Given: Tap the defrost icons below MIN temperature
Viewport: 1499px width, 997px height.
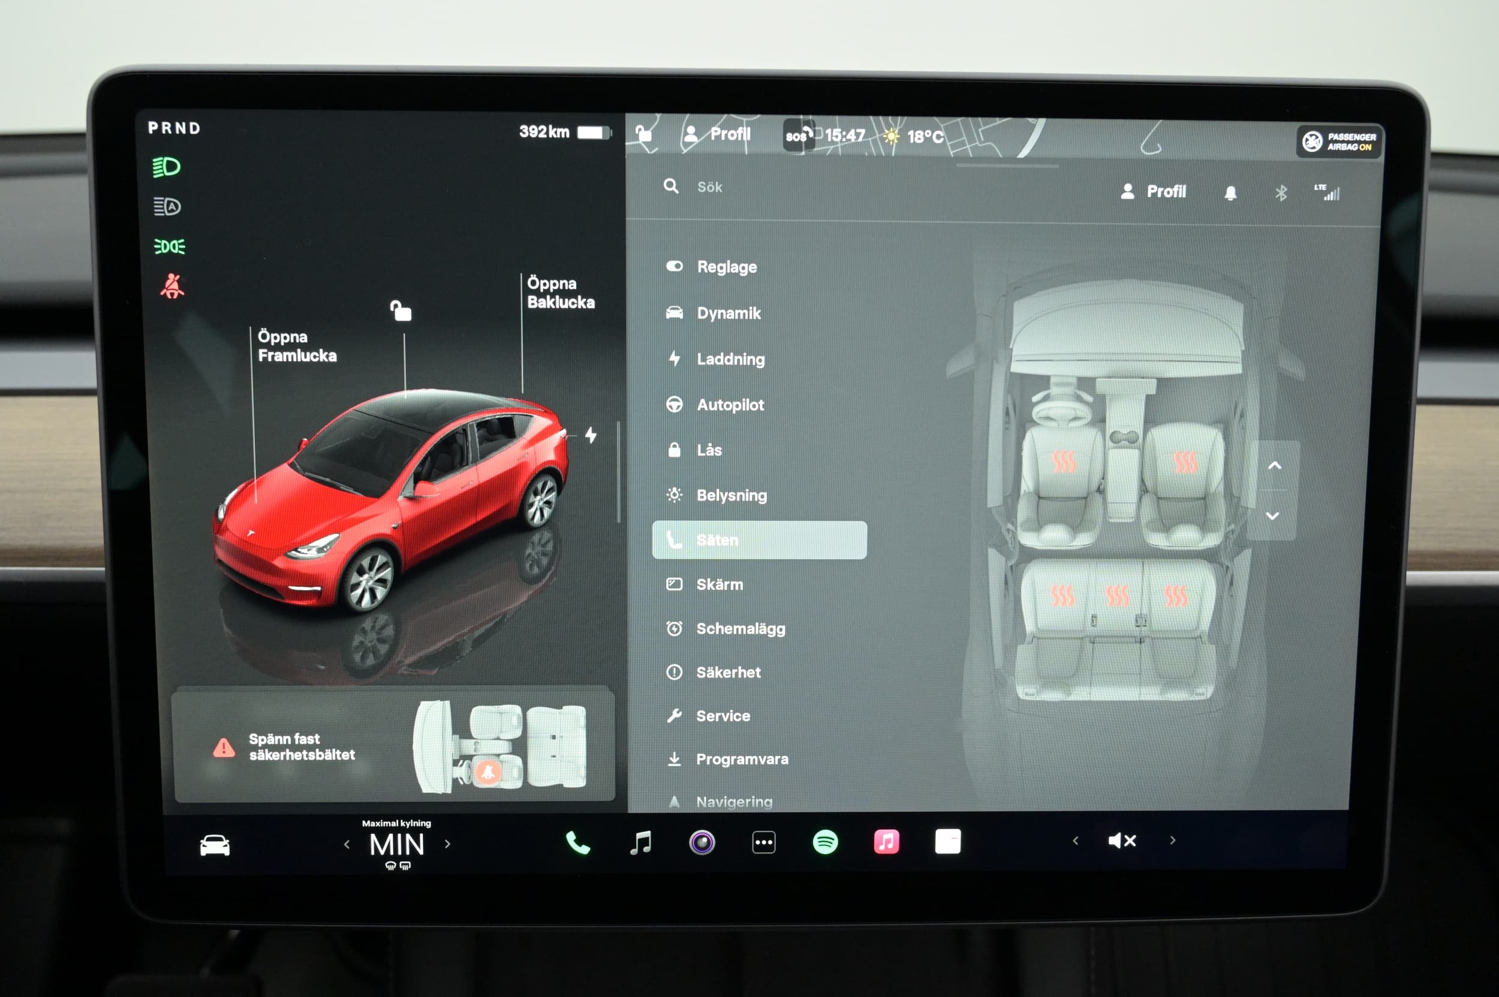Looking at the screenshot, I should pos(398,865).
